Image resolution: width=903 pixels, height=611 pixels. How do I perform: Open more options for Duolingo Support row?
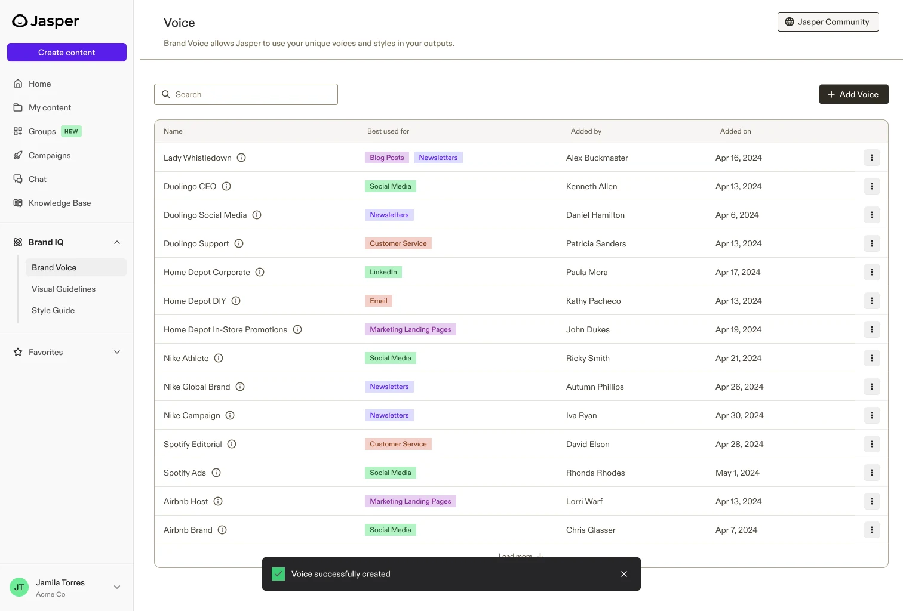(x=872, y=243)
